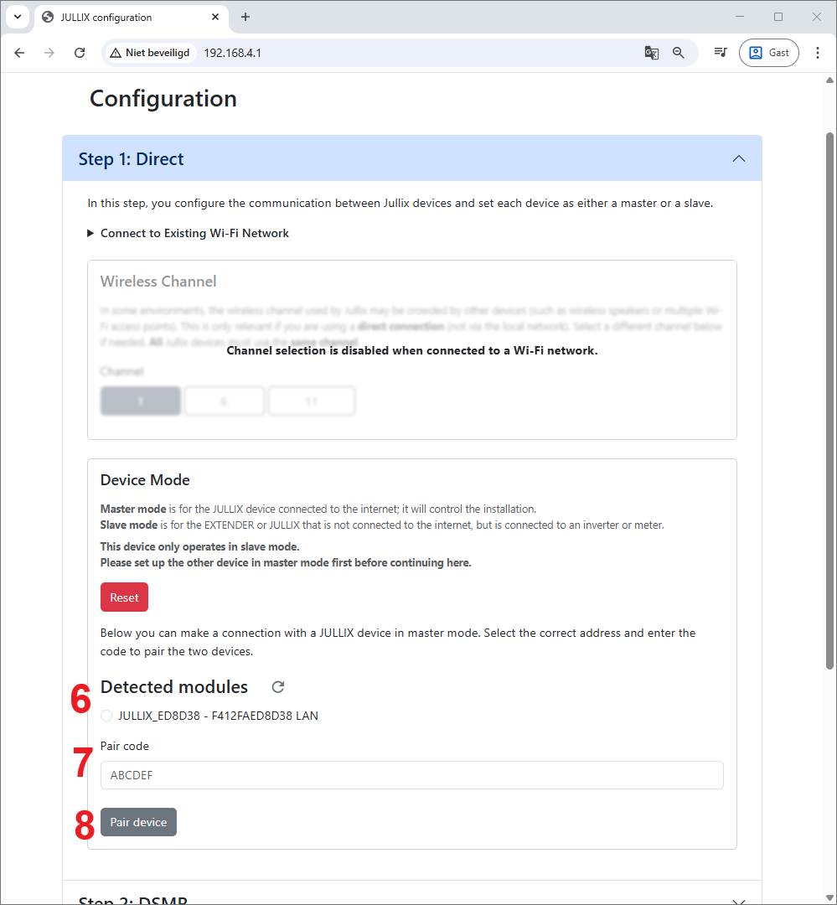Click the Gast profile button
This screenshot has width=837, height=905.
(768, 53)
